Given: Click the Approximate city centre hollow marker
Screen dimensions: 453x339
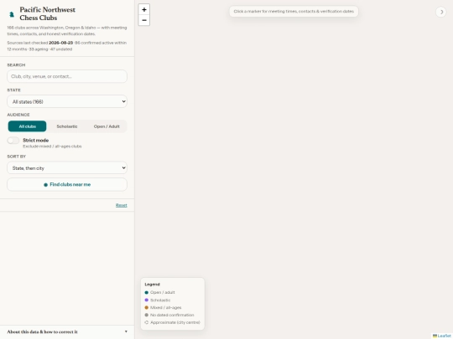Looking at the screenshot, I should coord(147,322).
